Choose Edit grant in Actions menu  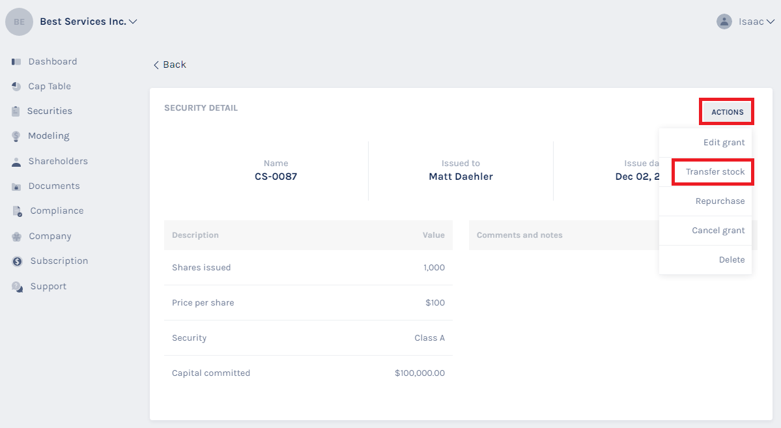tap(724, 143)
